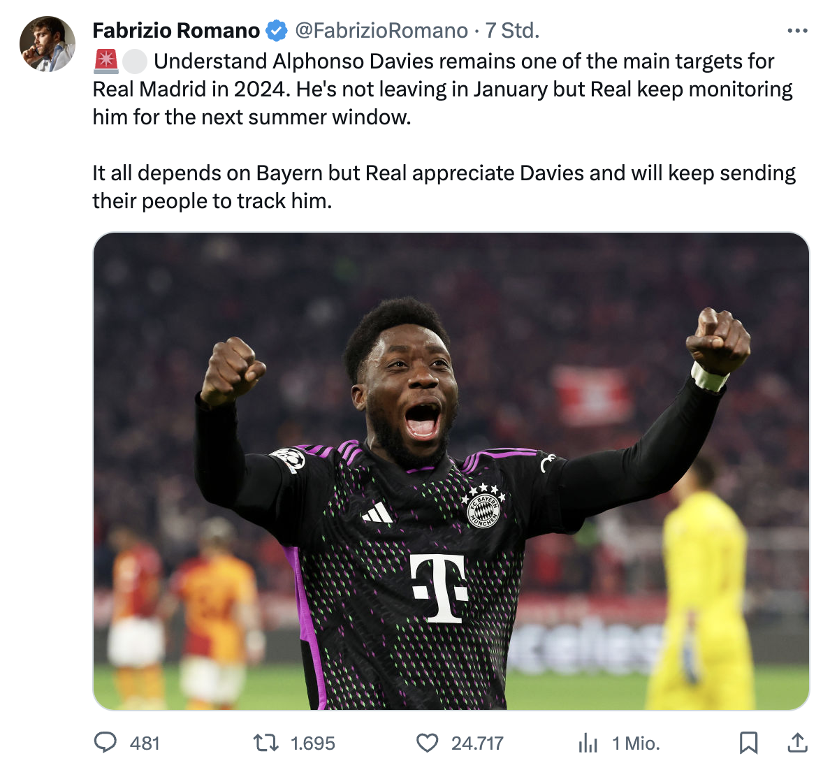This screenshot has height=770, width=830.
Task: Like the tweet with the heart icon
Action: tap(427, 743)
